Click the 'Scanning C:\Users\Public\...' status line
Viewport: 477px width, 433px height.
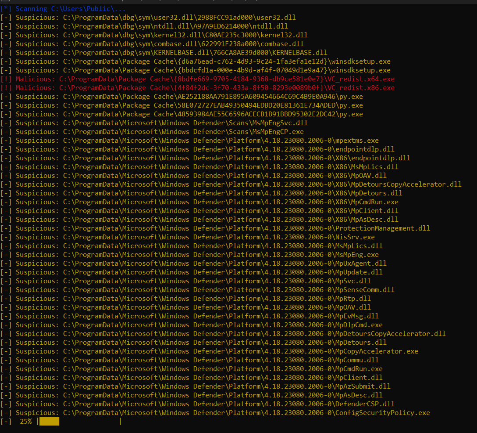[63, 9]
